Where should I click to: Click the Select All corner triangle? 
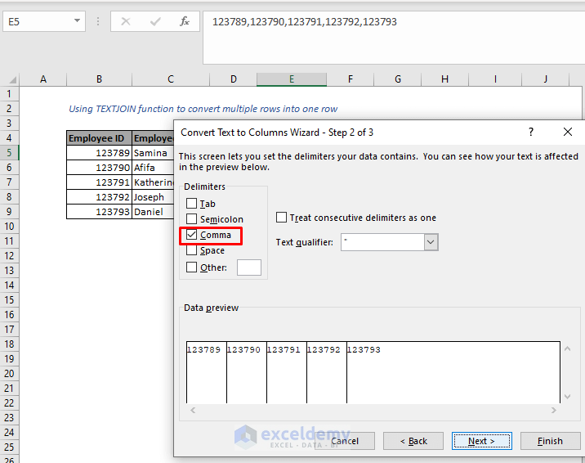[13, 79]
